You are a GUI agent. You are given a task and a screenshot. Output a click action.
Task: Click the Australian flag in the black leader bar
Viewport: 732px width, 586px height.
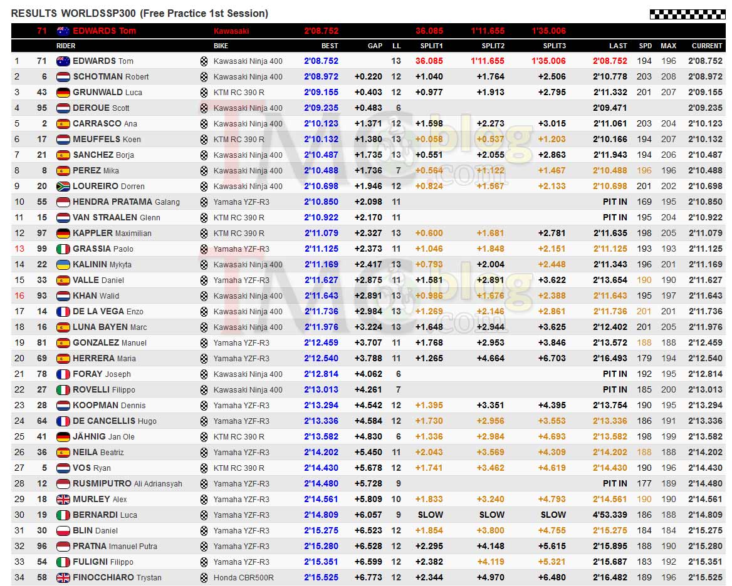[x=63, y=31]
